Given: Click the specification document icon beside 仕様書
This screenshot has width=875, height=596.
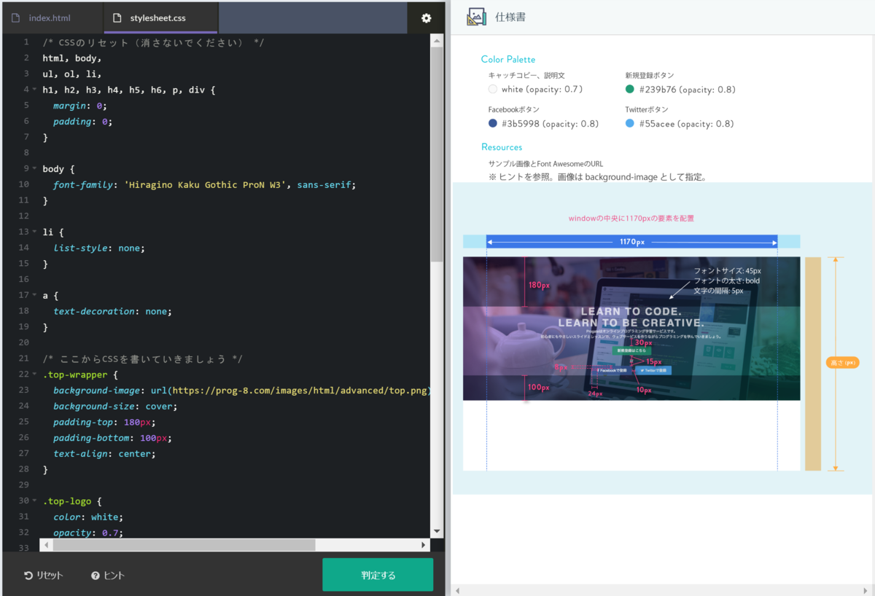Looking at the screenshot, I should (476, 17).
